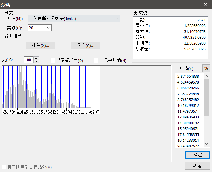Select break value 2.874054838
The image size is (212, 172).
(188, 77)
